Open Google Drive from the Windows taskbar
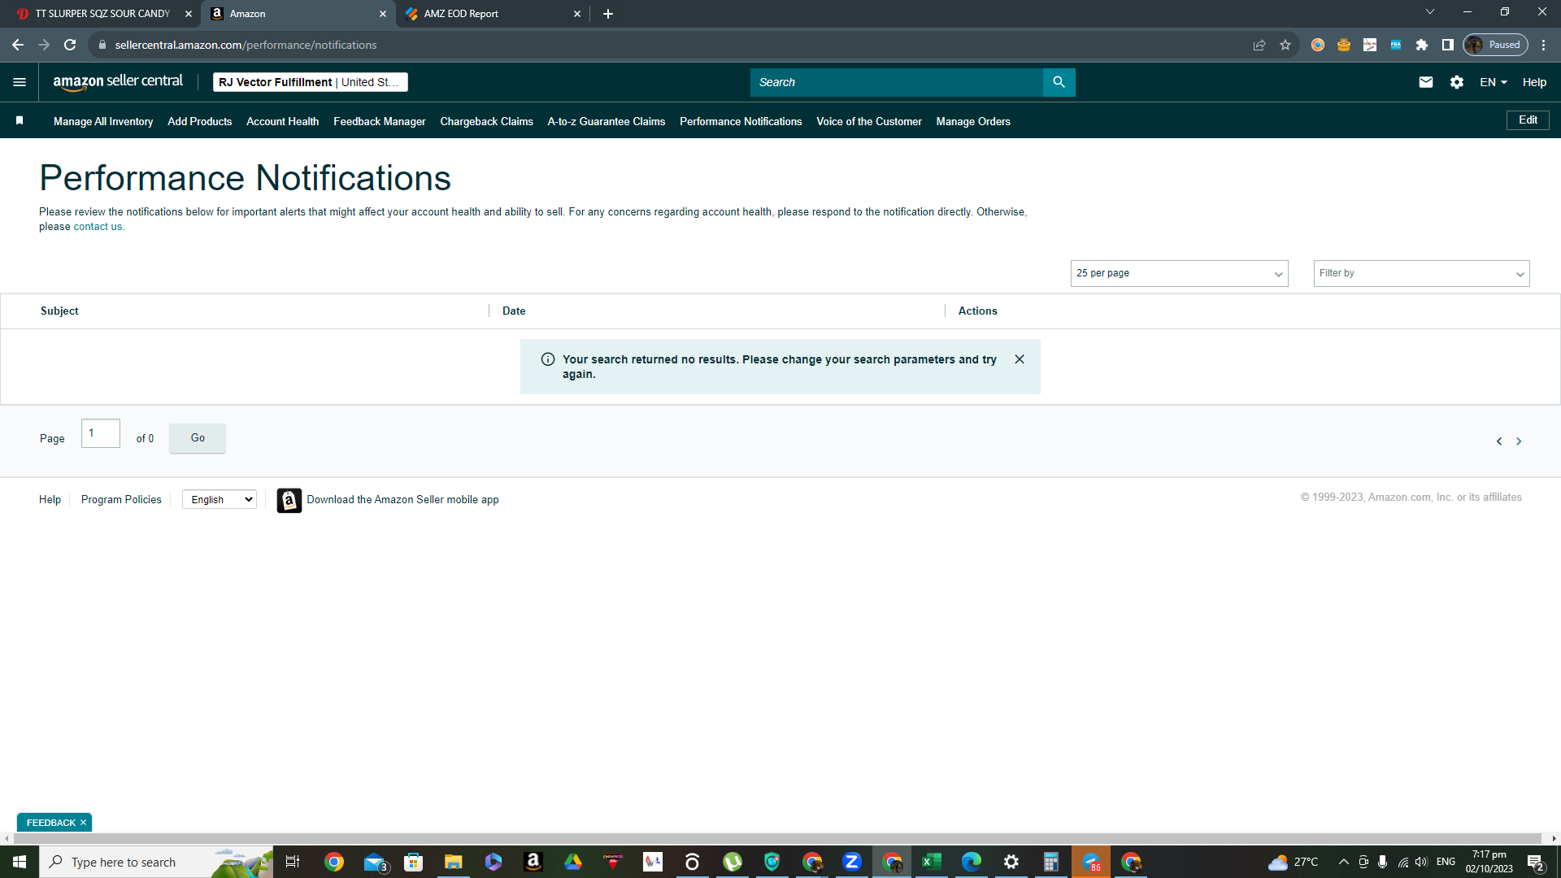 pos(573,862)
